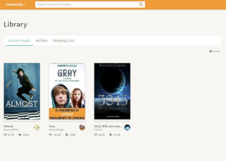The height and width of the screenshot is (161, 226).
Task: Click the Private label text
Action: 216,51
